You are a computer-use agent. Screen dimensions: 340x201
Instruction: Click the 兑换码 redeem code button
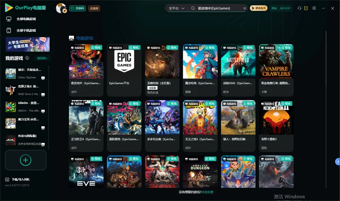[78, 8]
